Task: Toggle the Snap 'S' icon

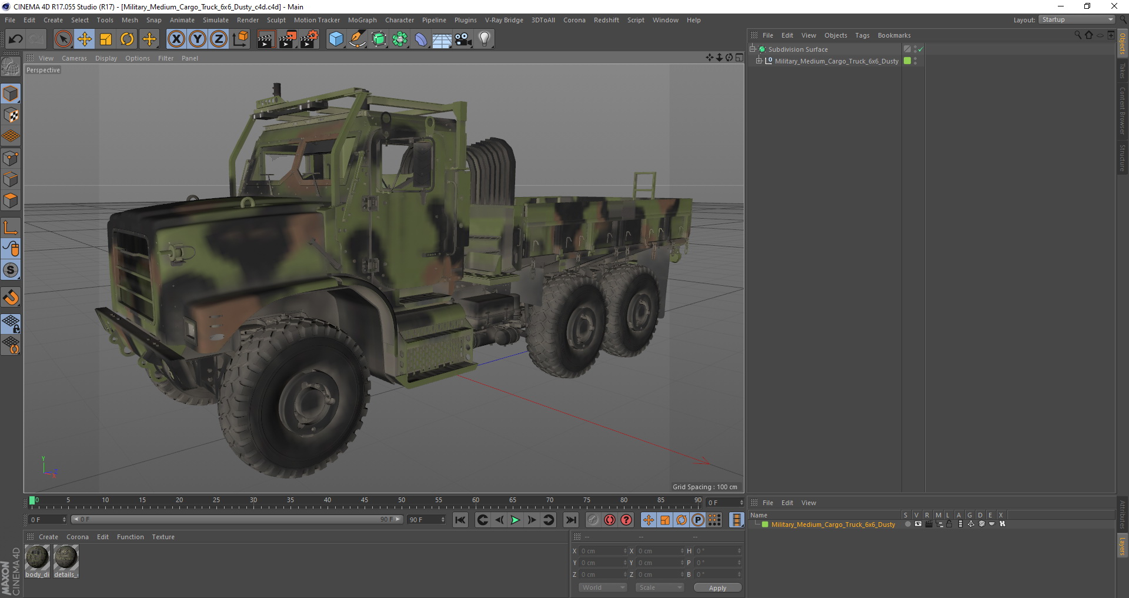Action: [x=11, y=270]
